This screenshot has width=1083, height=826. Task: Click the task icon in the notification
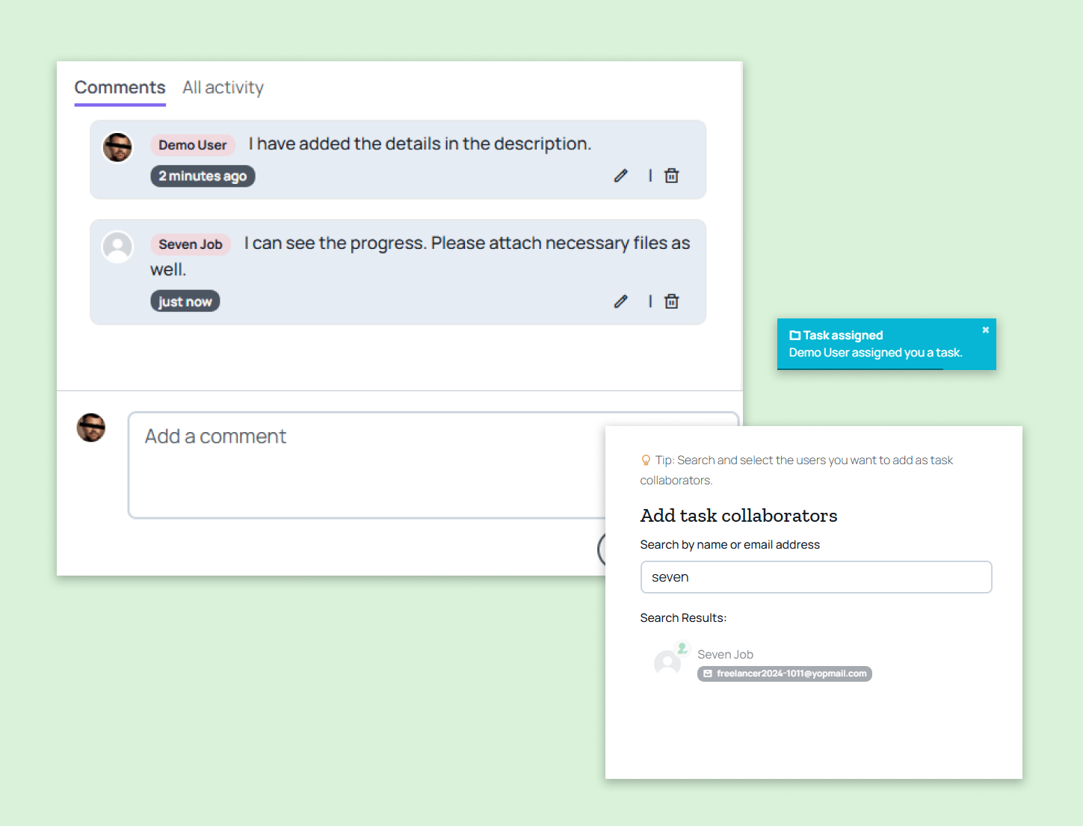[794, 336]
